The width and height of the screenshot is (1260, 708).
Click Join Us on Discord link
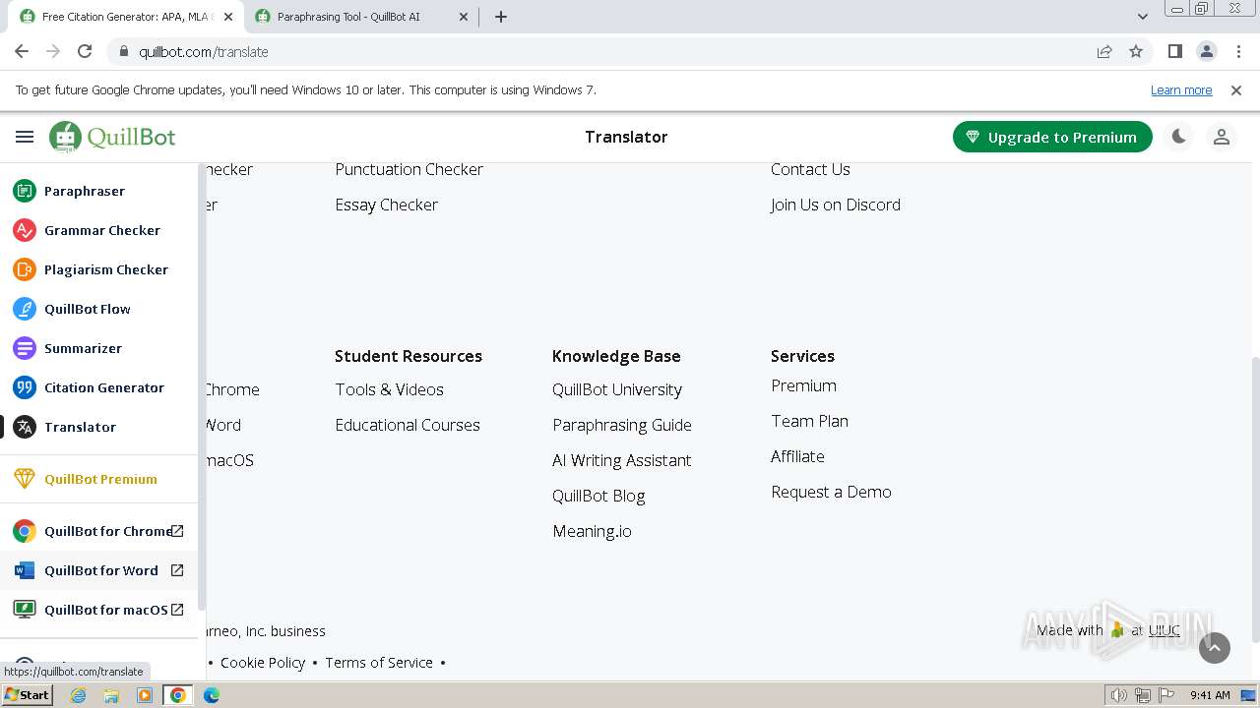[x=836, y=205]
